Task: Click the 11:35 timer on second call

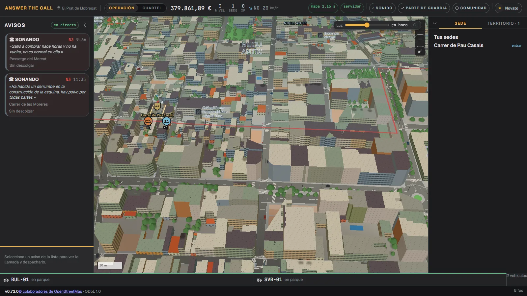Action: tap(79, 79)
